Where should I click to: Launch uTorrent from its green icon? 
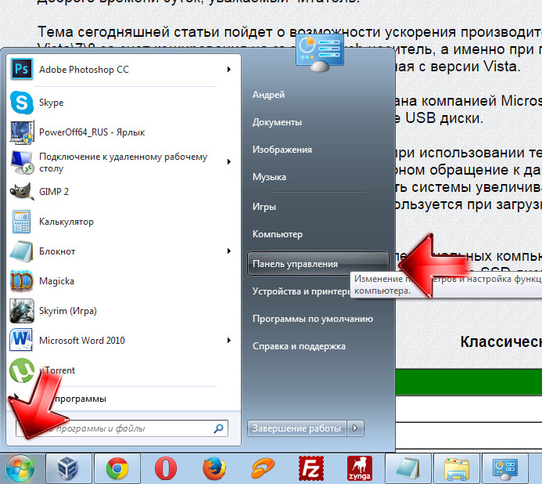22,370
